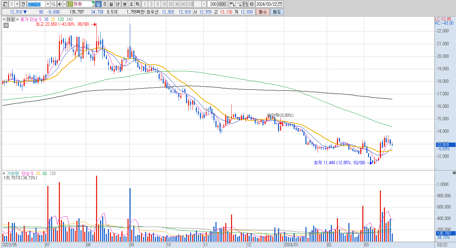Click the green 신 badge icon
Screen dimensions: 456x248
70,4
